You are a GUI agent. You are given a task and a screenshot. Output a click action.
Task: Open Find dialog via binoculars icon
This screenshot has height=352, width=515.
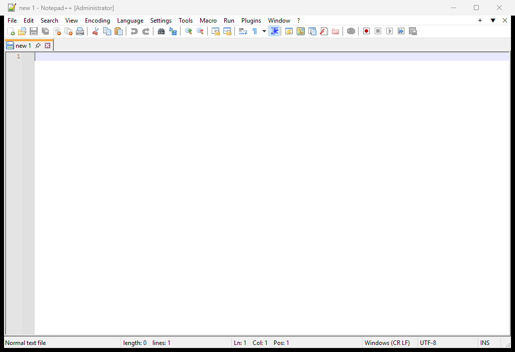tap(161, 31)
